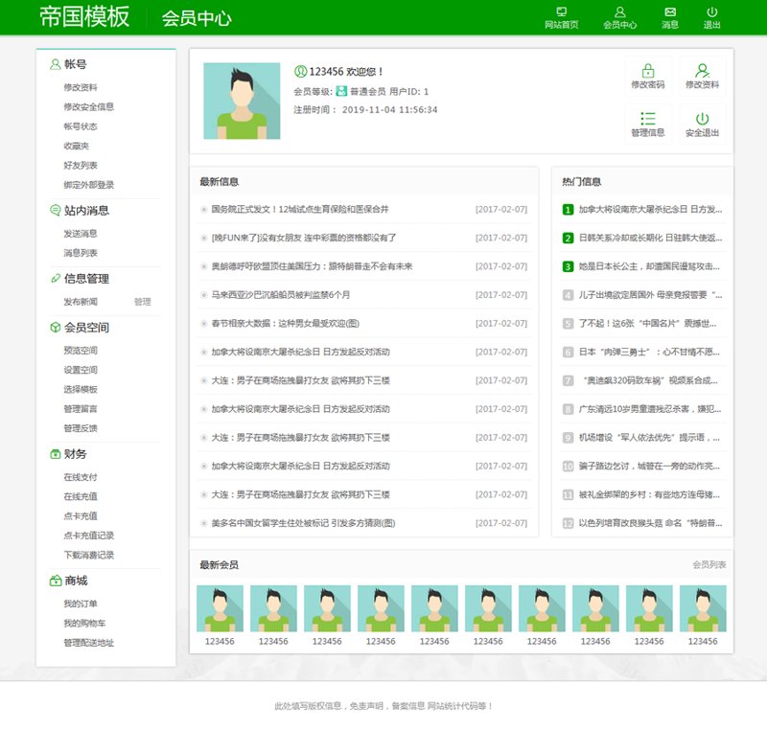Click the 帐号 section user icon
Screen dimensions: 767x730
click(55, 64)
